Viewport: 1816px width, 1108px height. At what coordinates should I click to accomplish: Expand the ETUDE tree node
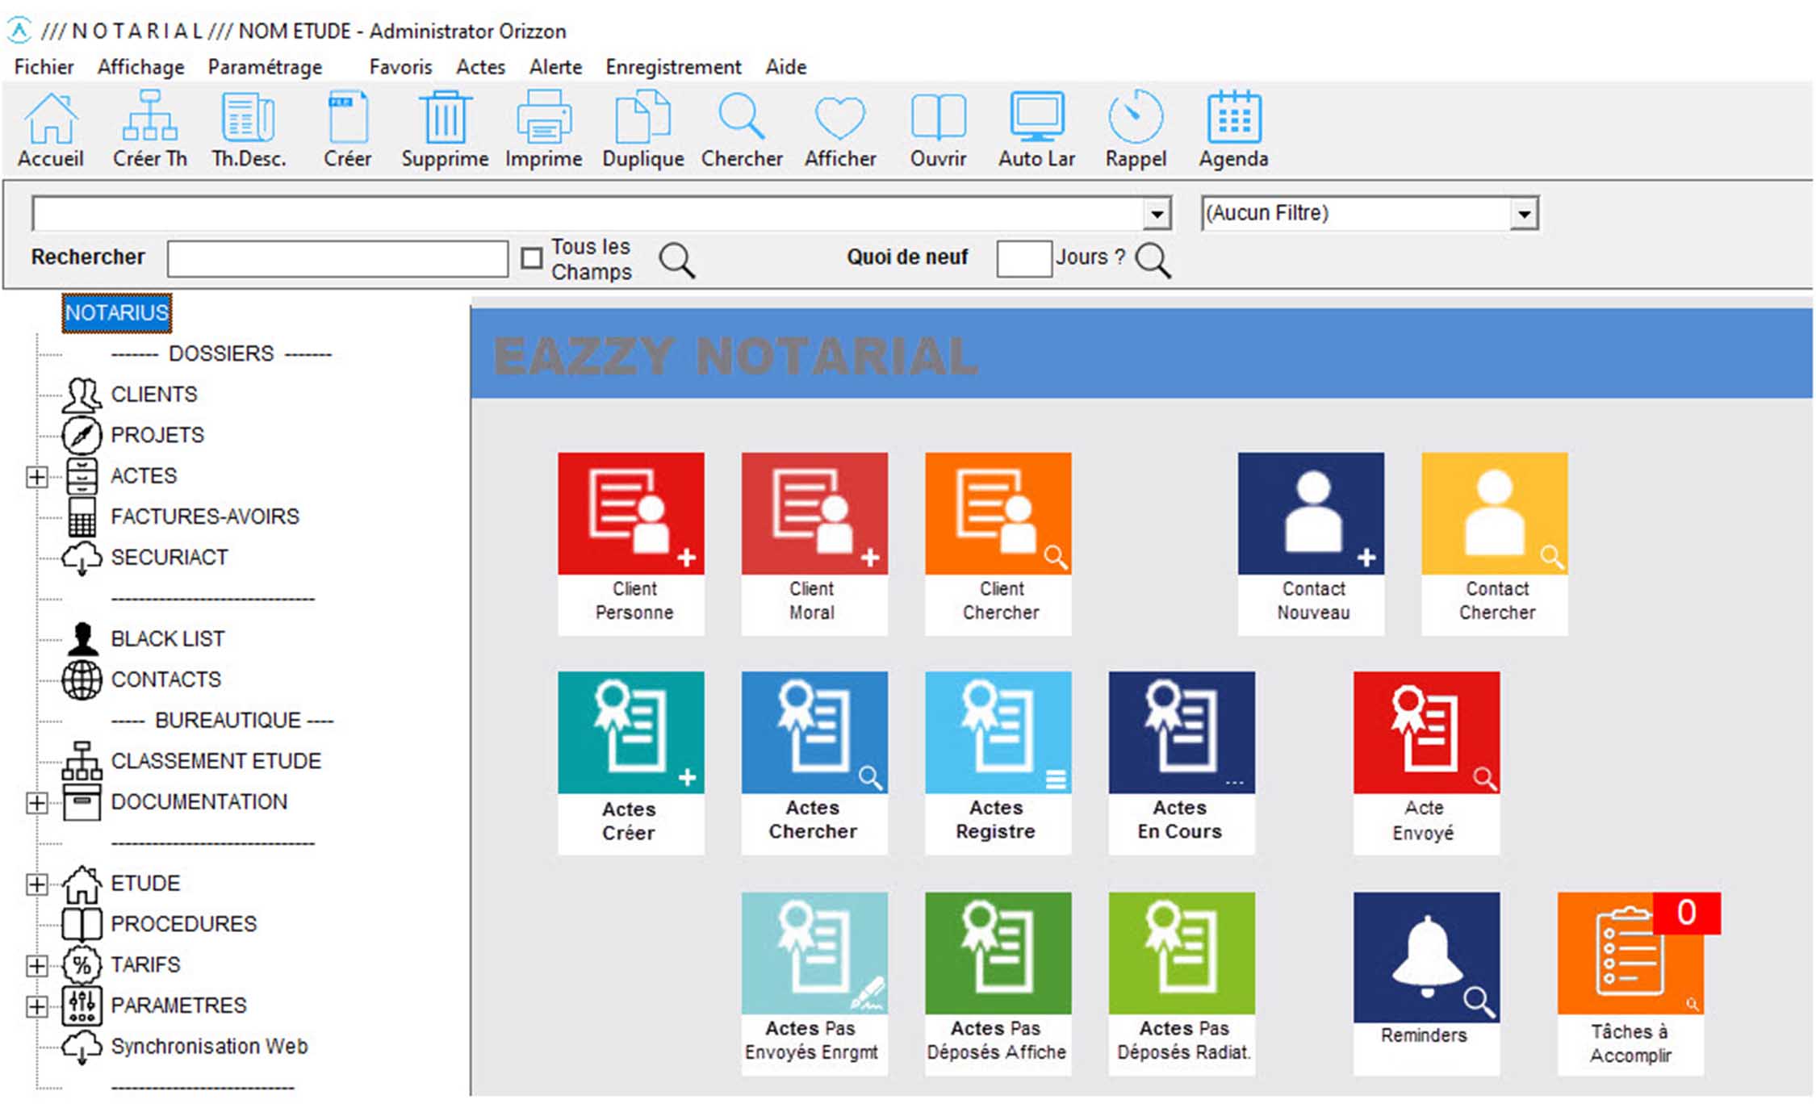(36, 884)
